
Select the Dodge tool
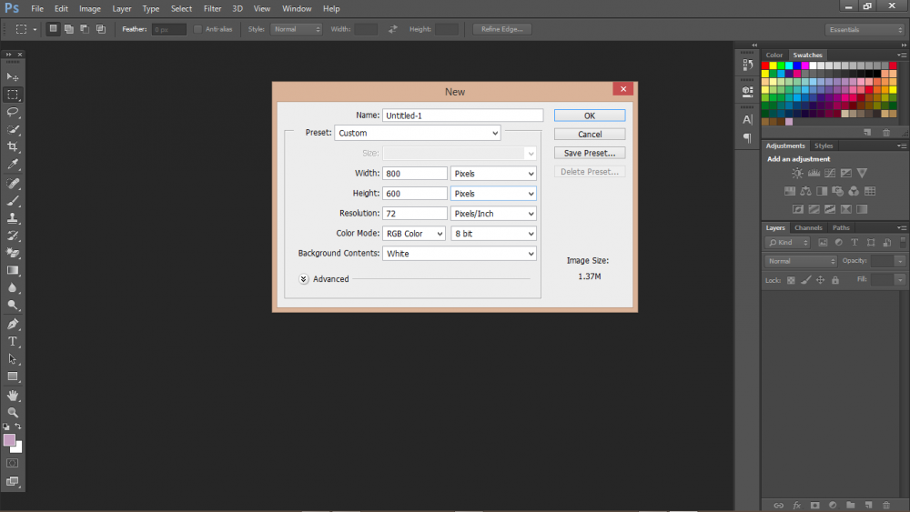coord(13,305)
